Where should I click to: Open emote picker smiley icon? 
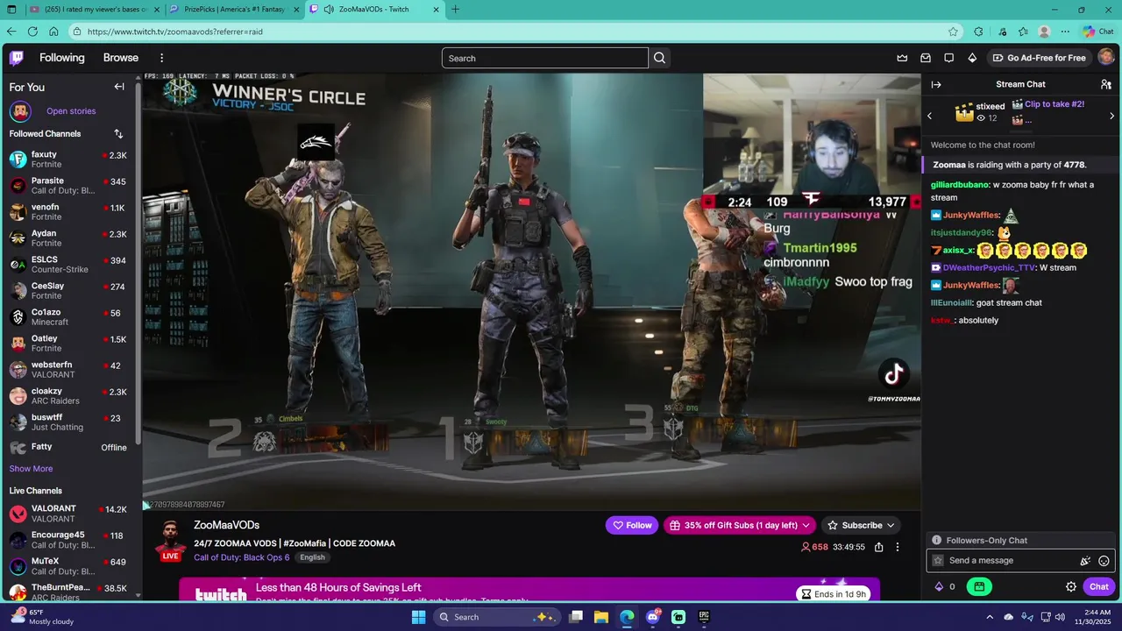(1104, 561)
